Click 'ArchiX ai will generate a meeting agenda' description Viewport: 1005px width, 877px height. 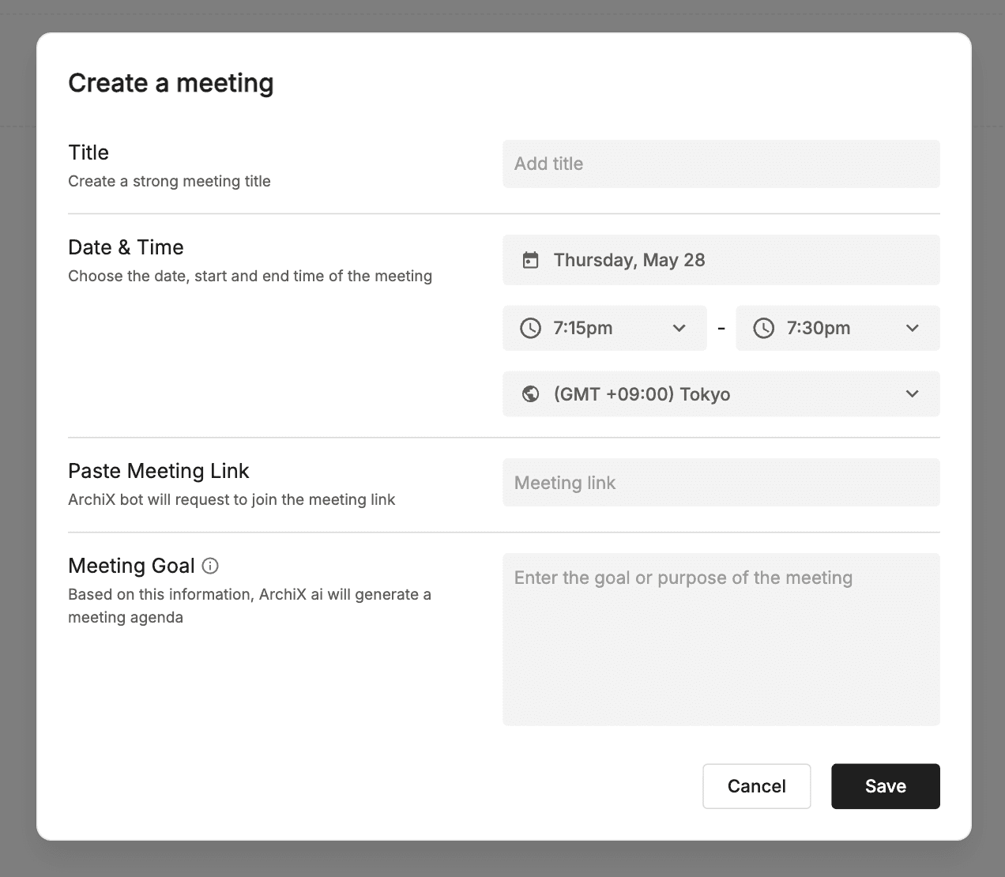pyautogui.click(x=250, y=605)
